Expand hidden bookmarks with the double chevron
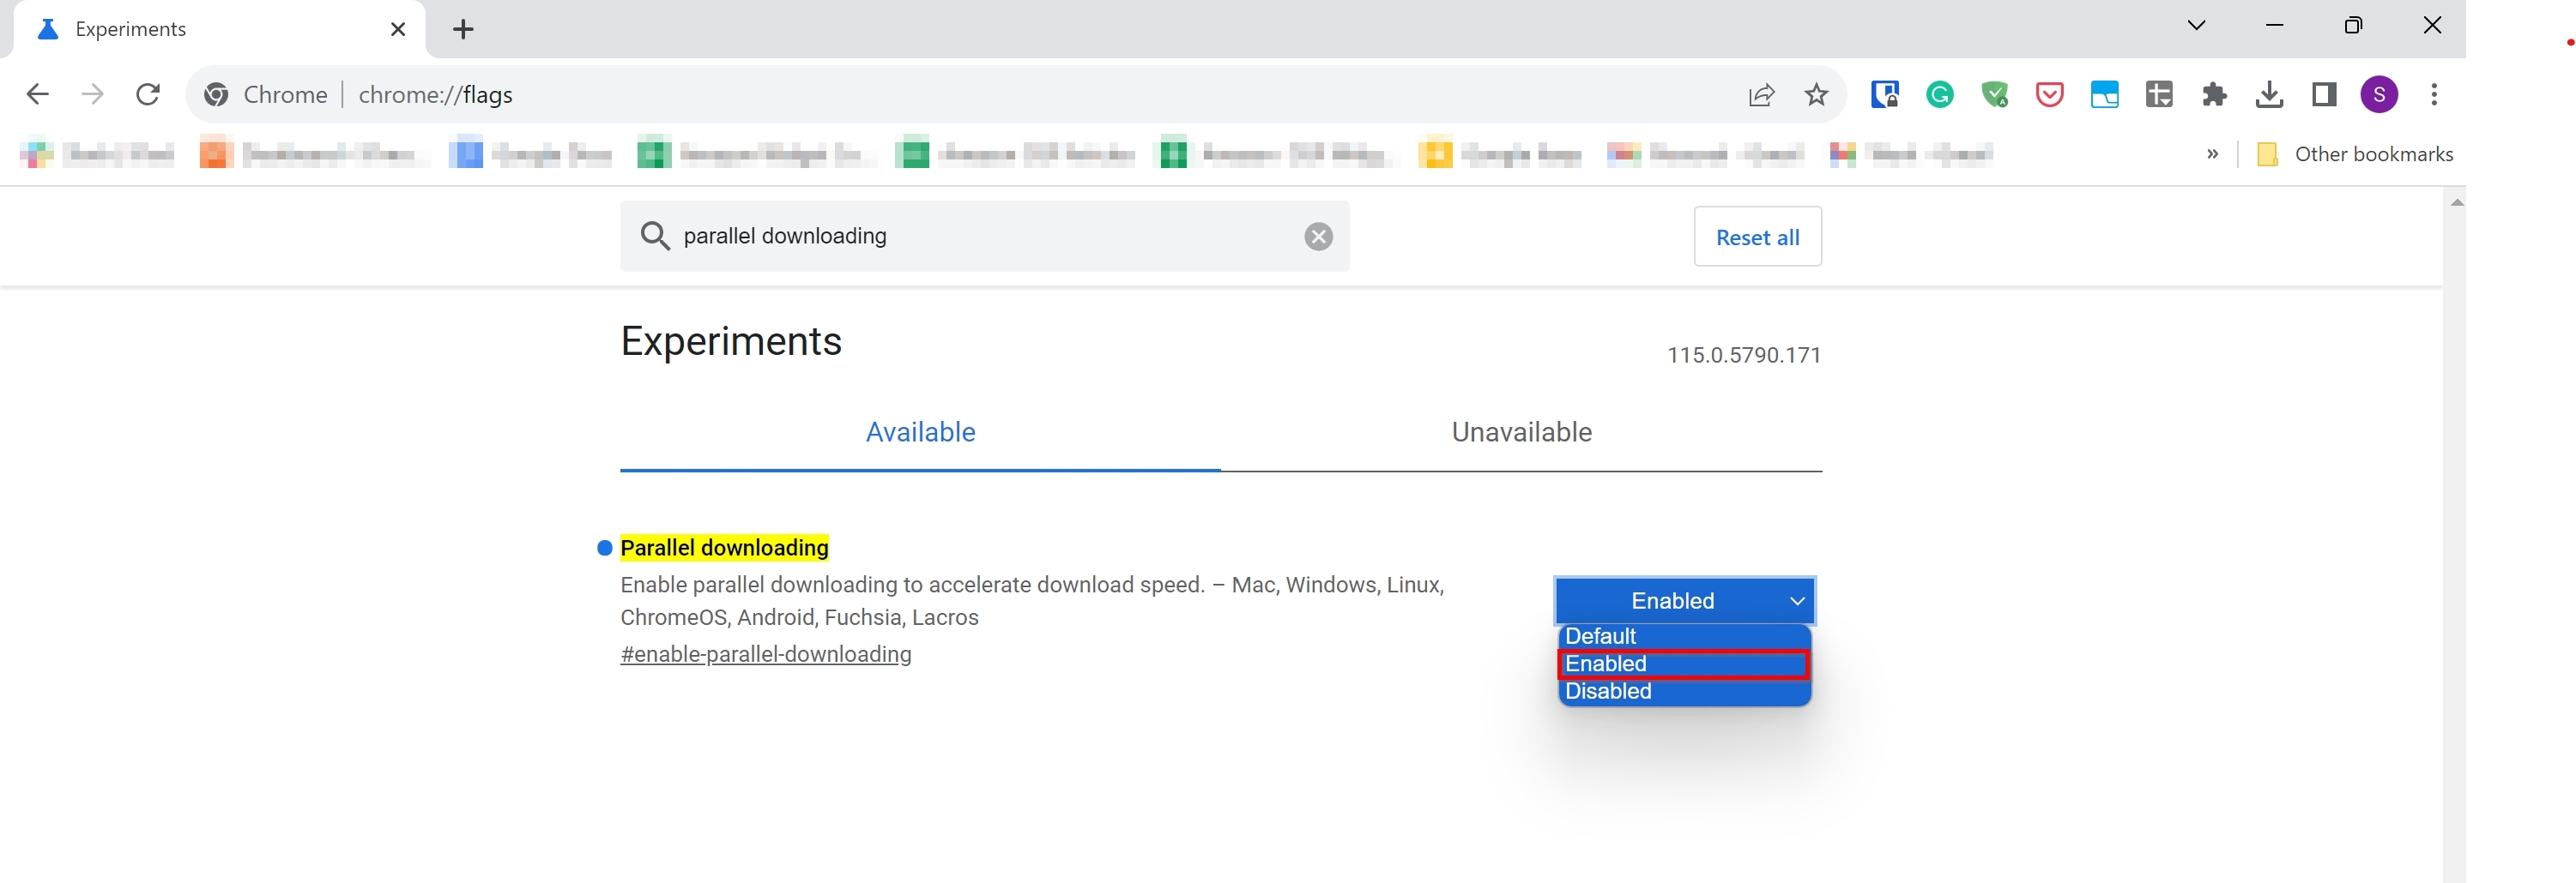Viewport: 2576px width, 883px height. pos(2212,153)
